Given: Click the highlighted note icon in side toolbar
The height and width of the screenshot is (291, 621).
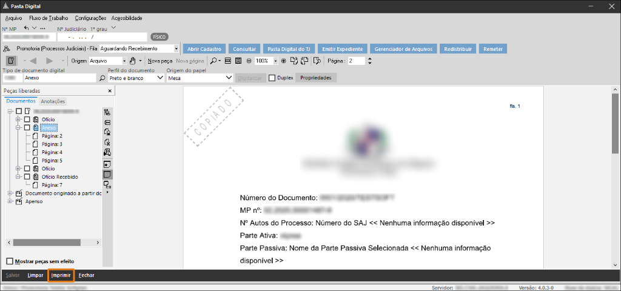Looking at the screenshot, I should coord(107,174).
